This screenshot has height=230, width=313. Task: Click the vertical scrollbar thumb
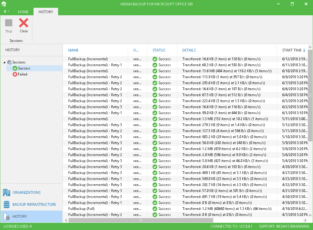310,95
